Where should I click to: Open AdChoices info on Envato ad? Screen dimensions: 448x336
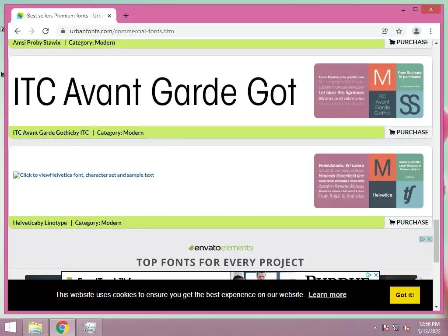tap(423, 239)
